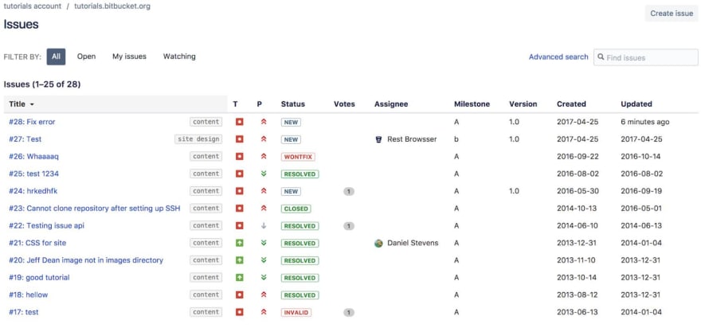Click the enhancement type icon for #19 good tutorial
The height and width of the screenshot is (328, 701).
pyautogui.click(x=239, y=278)
